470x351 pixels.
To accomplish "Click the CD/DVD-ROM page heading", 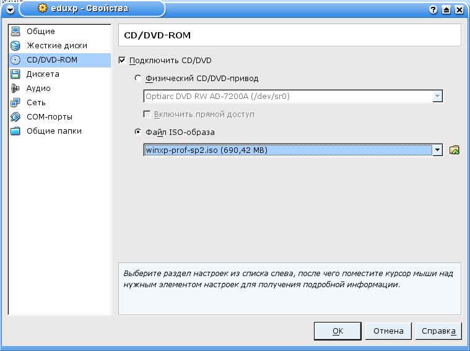I will tap(157, 35).
